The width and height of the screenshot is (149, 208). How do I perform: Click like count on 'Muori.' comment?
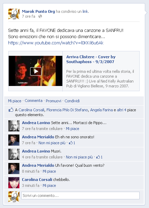click(99, 157)
